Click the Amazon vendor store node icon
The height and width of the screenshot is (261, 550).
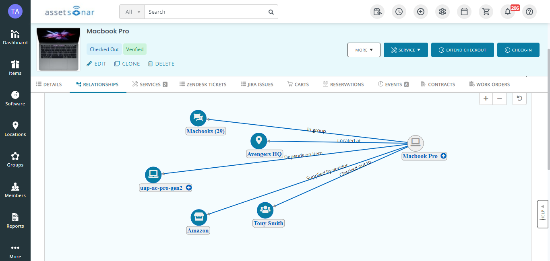199,218
